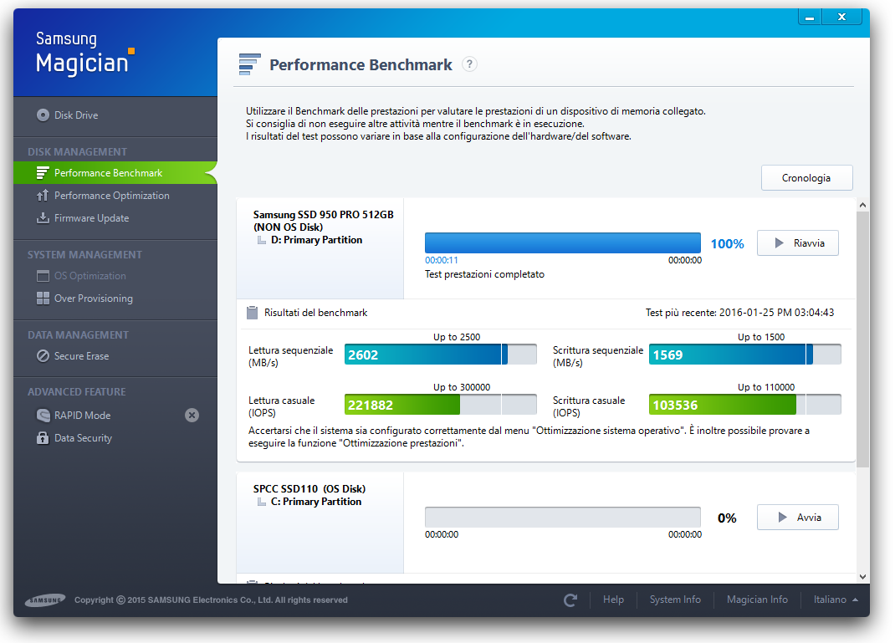The width and height of the screenshot is (895, 643).
Task: Click the Data Security padlock icon
Action: pos(43,437)
